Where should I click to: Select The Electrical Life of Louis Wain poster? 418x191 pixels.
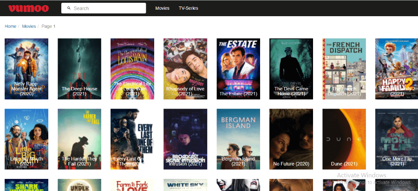coord(132,69)
